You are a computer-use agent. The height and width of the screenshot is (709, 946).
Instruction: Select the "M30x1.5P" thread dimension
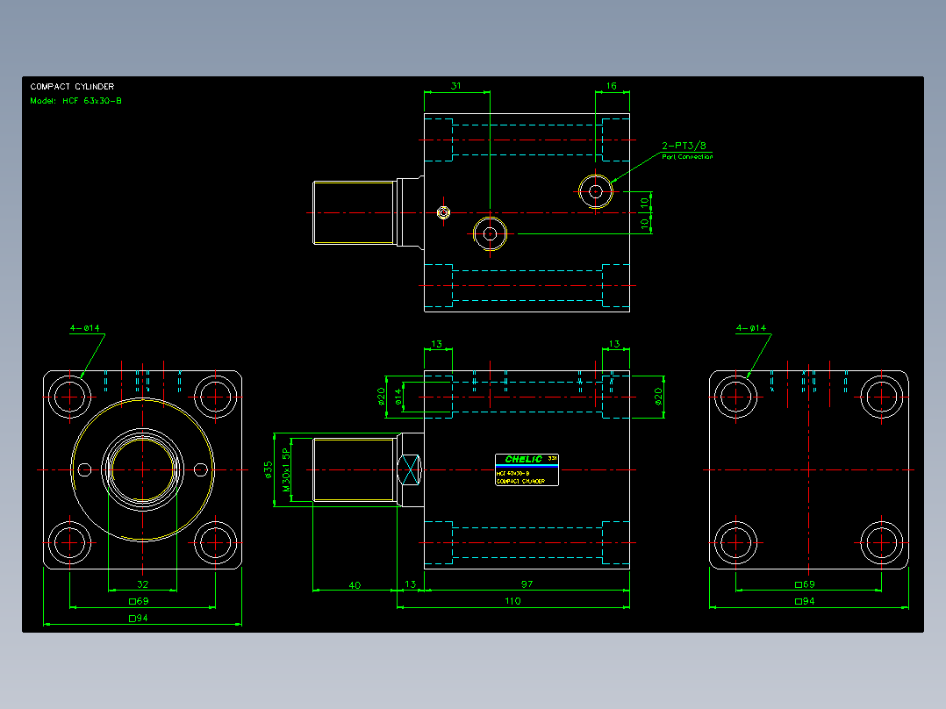pos(286,469)
